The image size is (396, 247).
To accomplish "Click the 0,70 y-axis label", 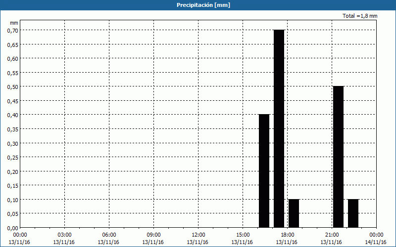I will coord(12,30).
